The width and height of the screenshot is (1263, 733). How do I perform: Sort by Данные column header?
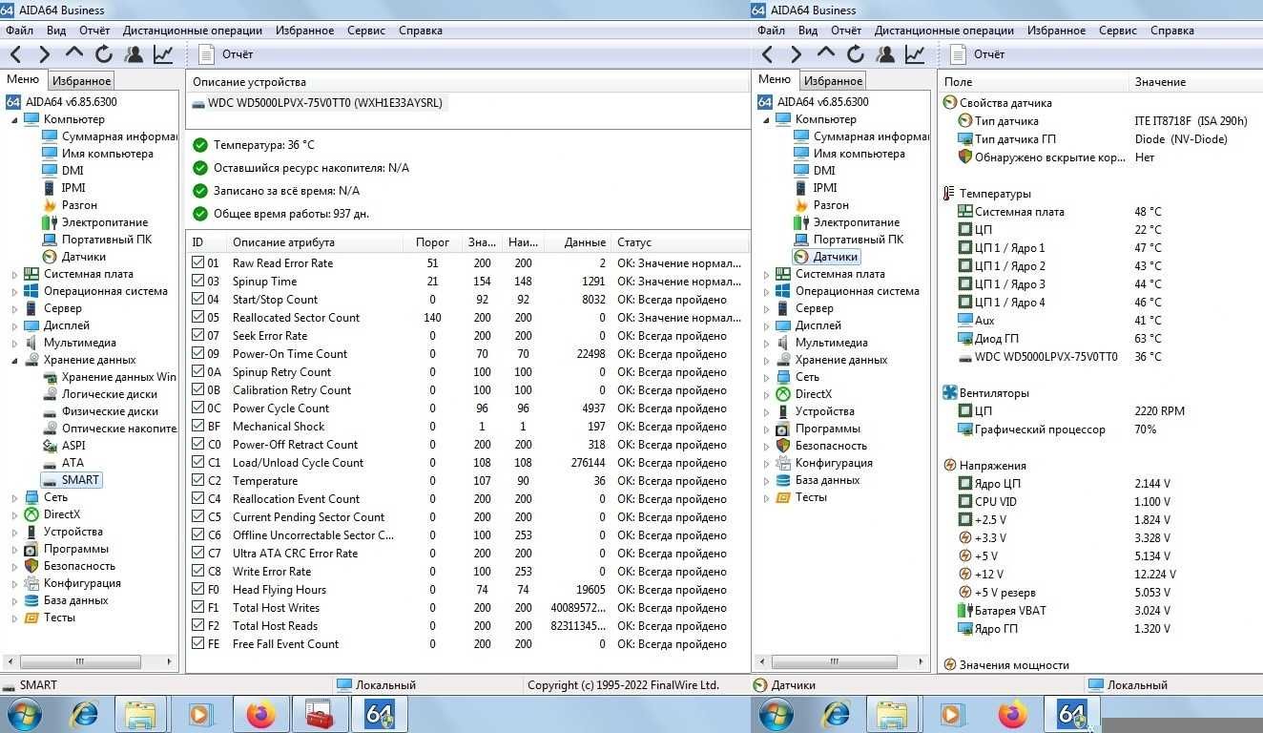578,242
